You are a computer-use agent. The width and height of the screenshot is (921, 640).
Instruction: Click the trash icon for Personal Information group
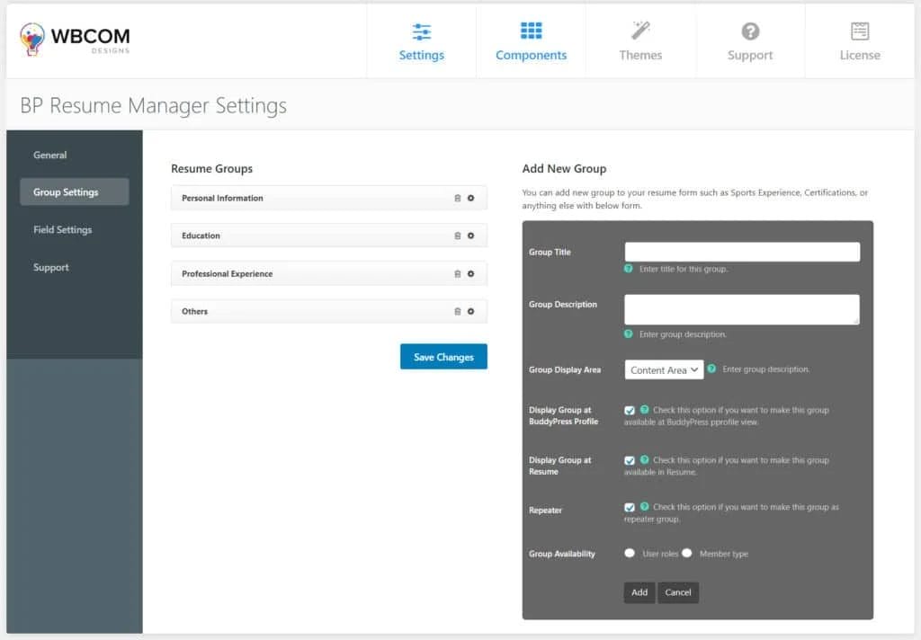tap(457, 199)
